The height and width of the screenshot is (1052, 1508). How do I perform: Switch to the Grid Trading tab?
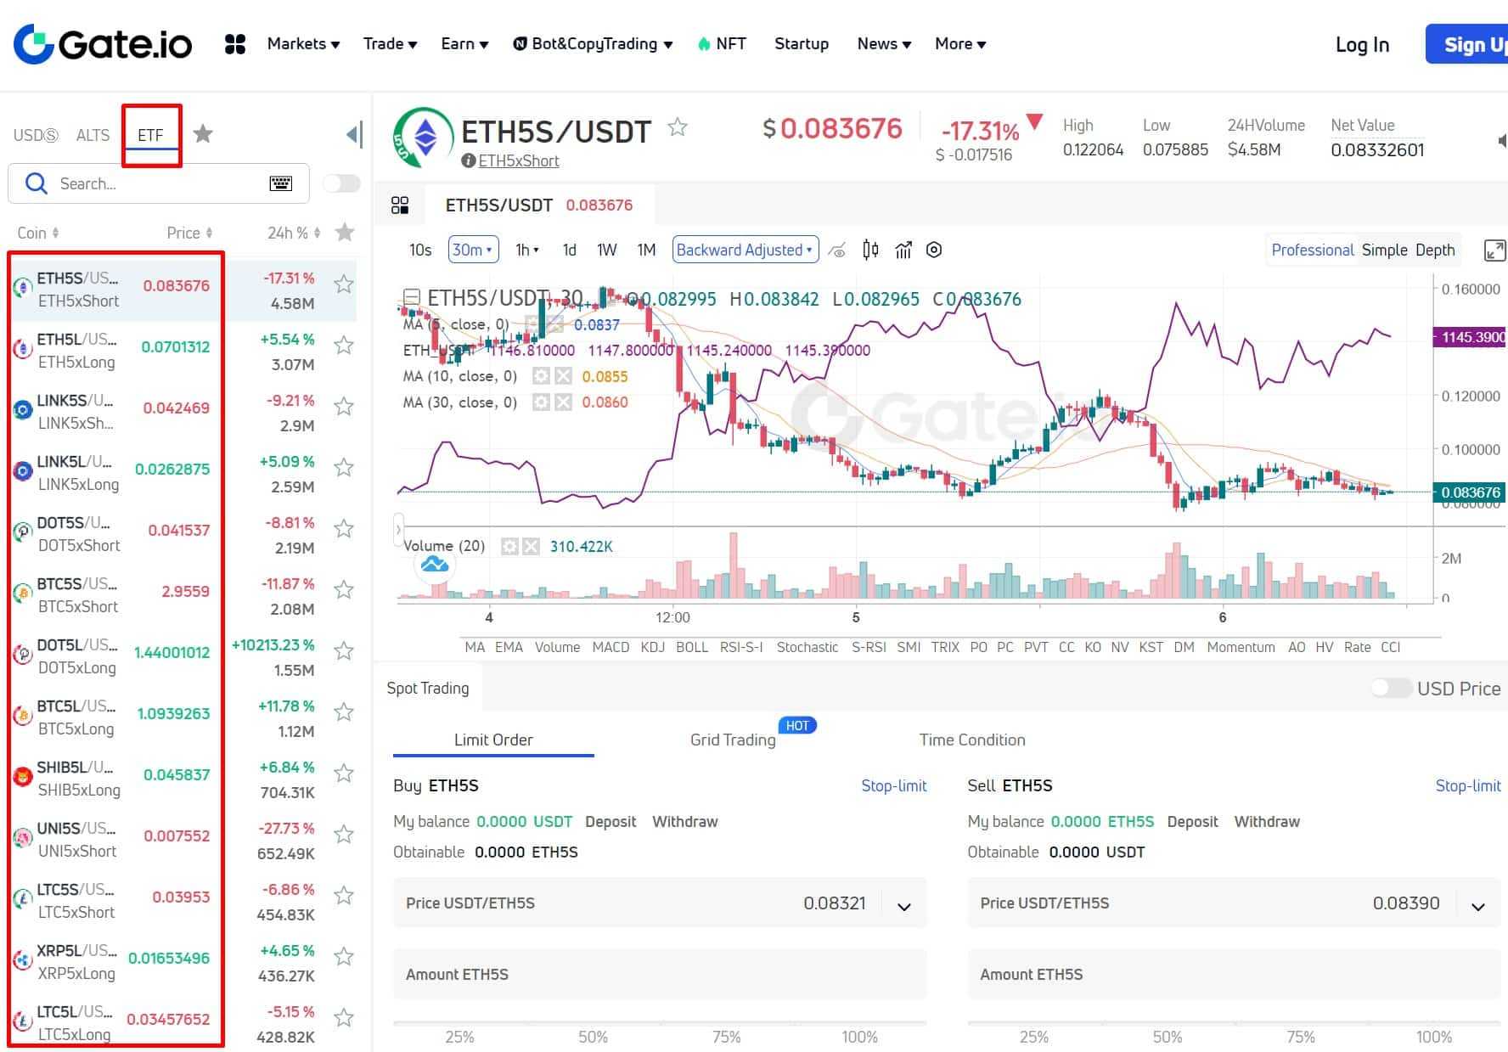[x=732, y=740]
